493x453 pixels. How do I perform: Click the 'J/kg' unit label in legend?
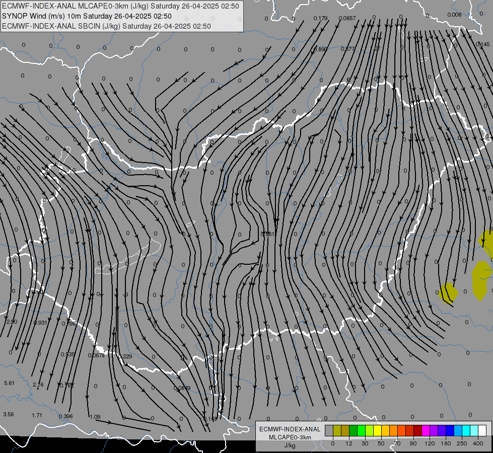click(x=290, y=445)
